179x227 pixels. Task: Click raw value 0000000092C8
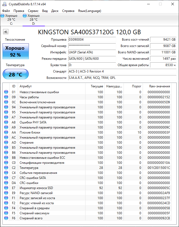tap(159, 218)
